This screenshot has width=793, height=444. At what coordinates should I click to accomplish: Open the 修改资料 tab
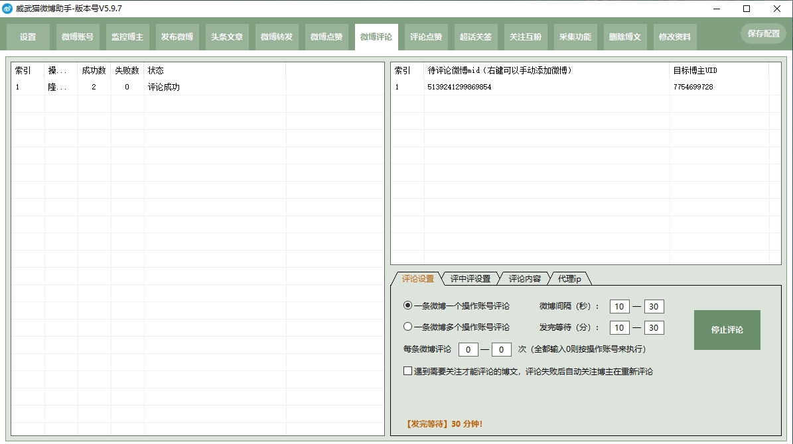tap(675, 37)
